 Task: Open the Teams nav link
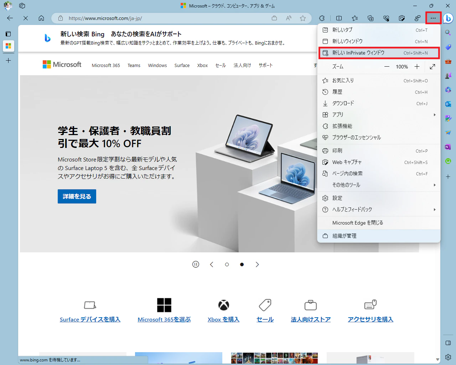[134, 65]
